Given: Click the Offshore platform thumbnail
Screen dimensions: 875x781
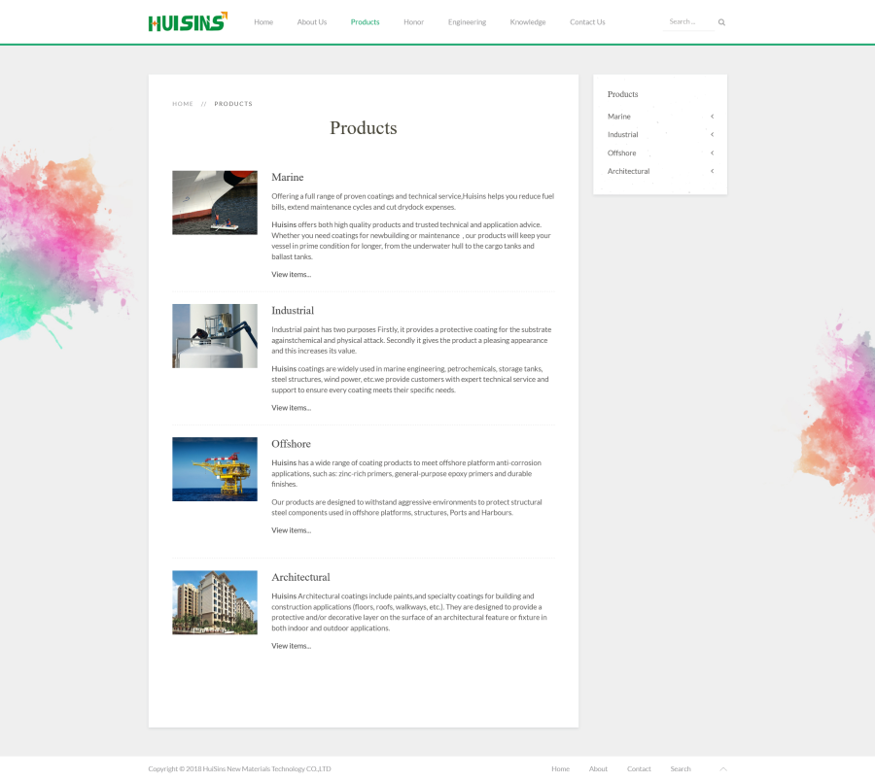Looking at the screenshot, I should (x=215, y=469).
